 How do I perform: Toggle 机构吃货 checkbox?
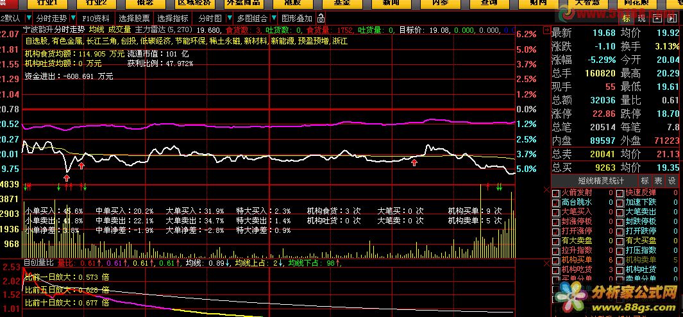(x=556, y=270)
